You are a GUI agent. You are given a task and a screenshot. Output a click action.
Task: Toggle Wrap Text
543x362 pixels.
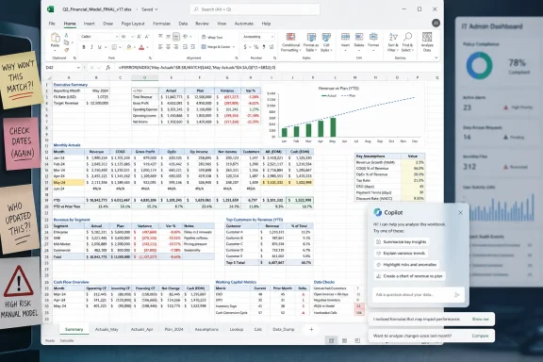[212, 37]
